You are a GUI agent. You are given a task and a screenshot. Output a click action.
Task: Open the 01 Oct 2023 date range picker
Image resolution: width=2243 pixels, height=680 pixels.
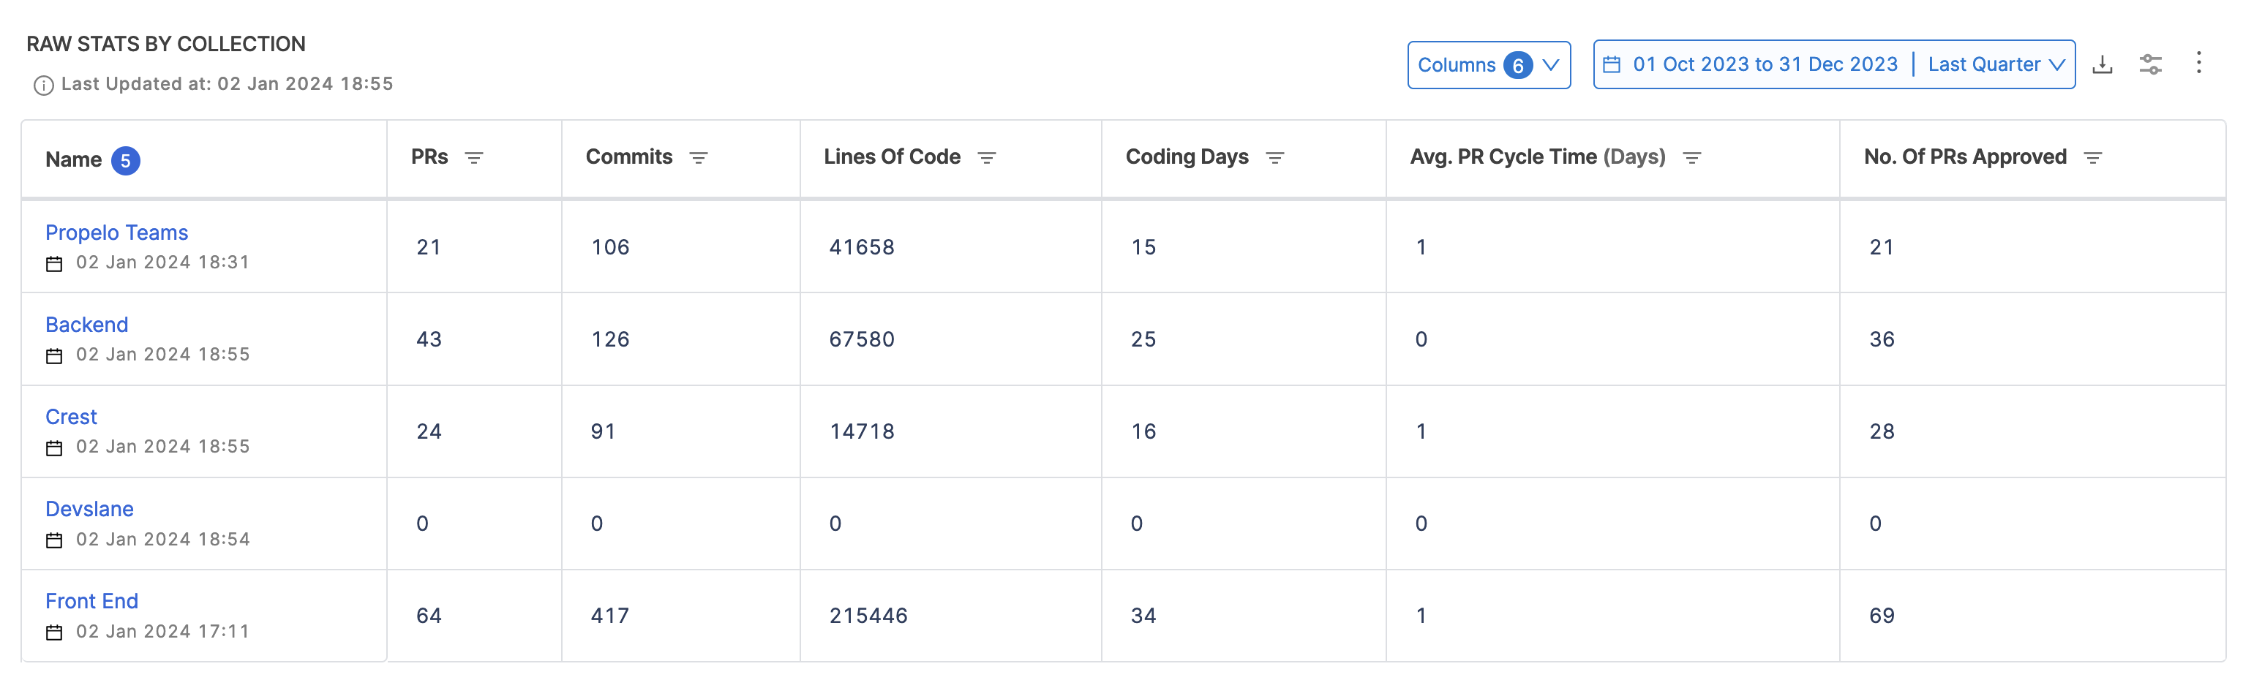pos(1764,64)
